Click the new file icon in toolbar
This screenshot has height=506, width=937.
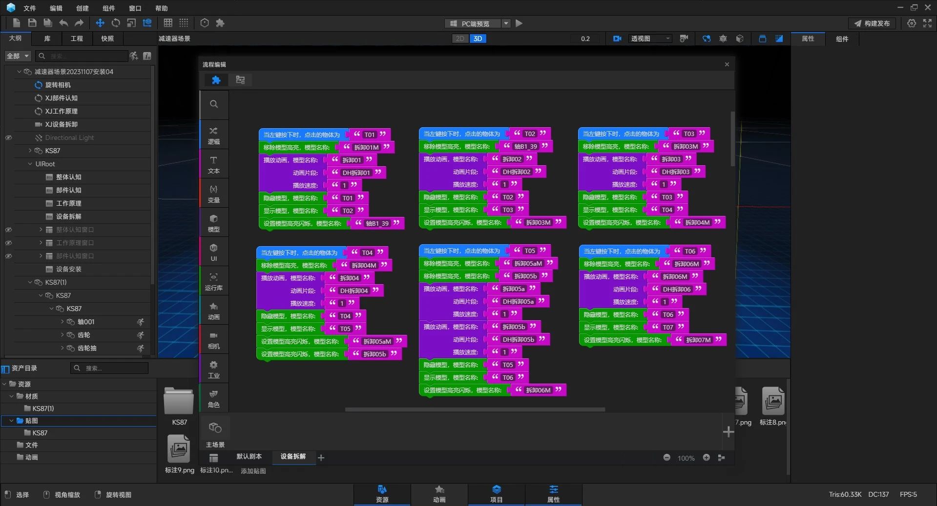point(17,23)
